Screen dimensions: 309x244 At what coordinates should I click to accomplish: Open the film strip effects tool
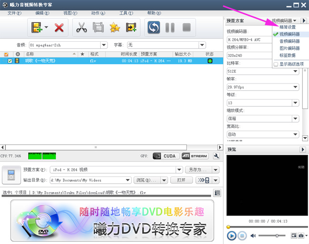[98, 28]
